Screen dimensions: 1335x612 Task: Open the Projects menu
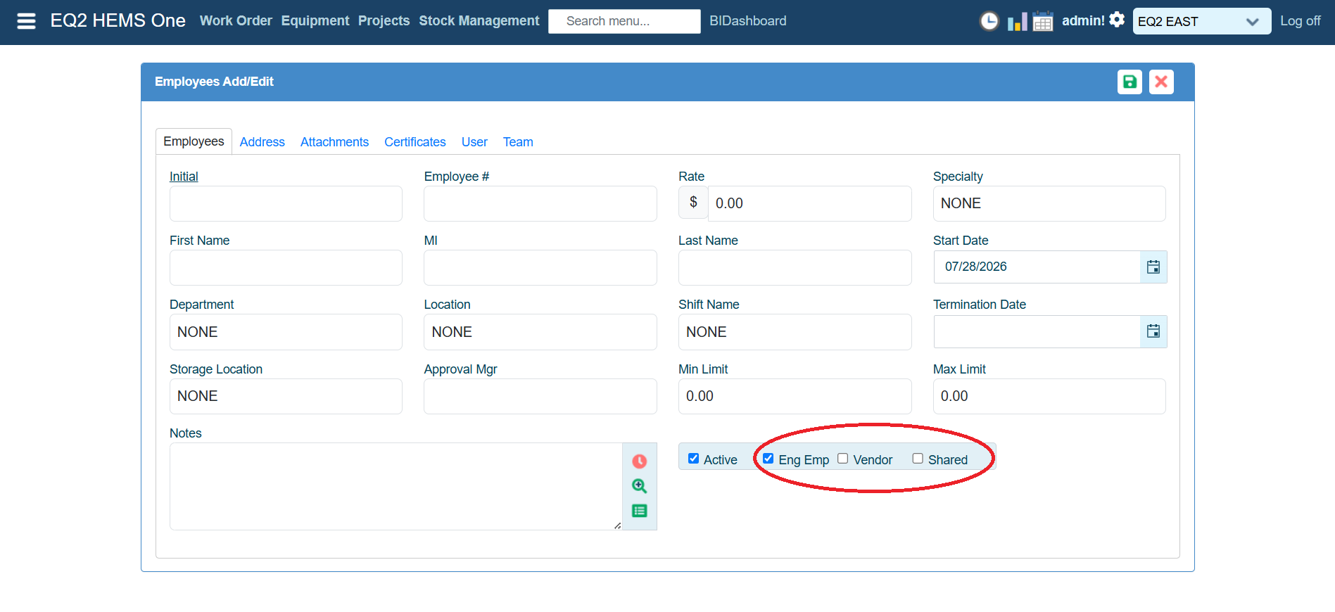pyautogui.click(x=384, y=21)
